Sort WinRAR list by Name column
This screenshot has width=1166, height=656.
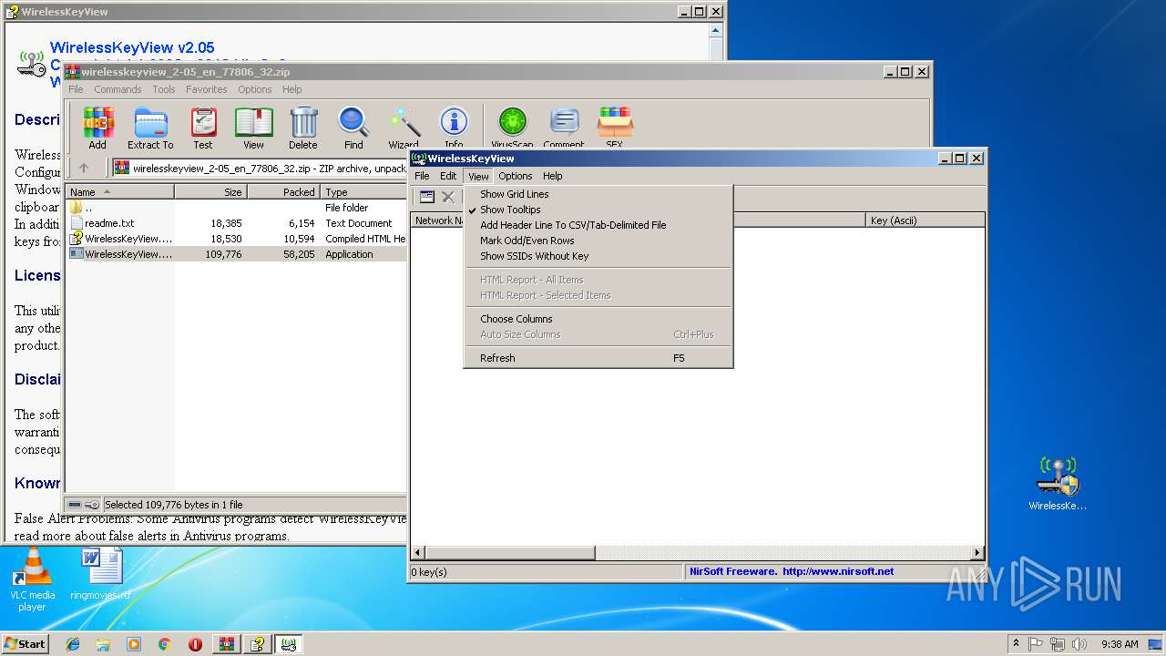click(119, 192)
